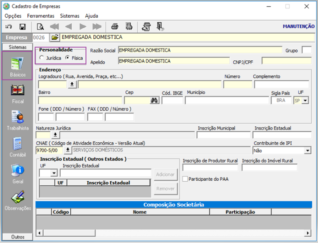Click the Inscrição do Imóvel Rural field
Viewport: 318px width, 243px height.
(270, 167)
